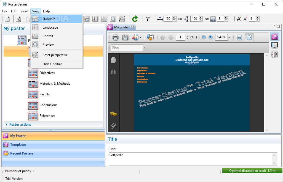The width and height of the screenshot is (283, 182).
Task: Click the pink poster icon in right sidebar
Action: coord(274,37)
